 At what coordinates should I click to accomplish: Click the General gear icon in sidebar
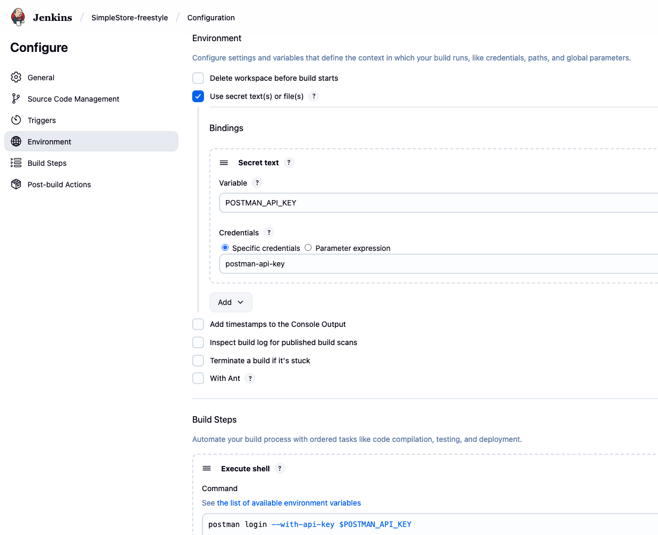point(16,77)
